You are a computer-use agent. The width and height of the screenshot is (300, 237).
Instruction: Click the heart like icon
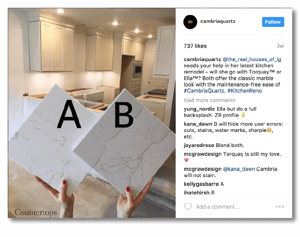click(188, 207)
